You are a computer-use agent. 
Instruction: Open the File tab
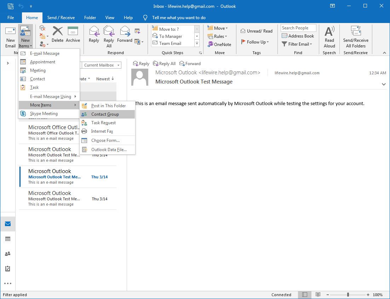[x=11, y=18]
